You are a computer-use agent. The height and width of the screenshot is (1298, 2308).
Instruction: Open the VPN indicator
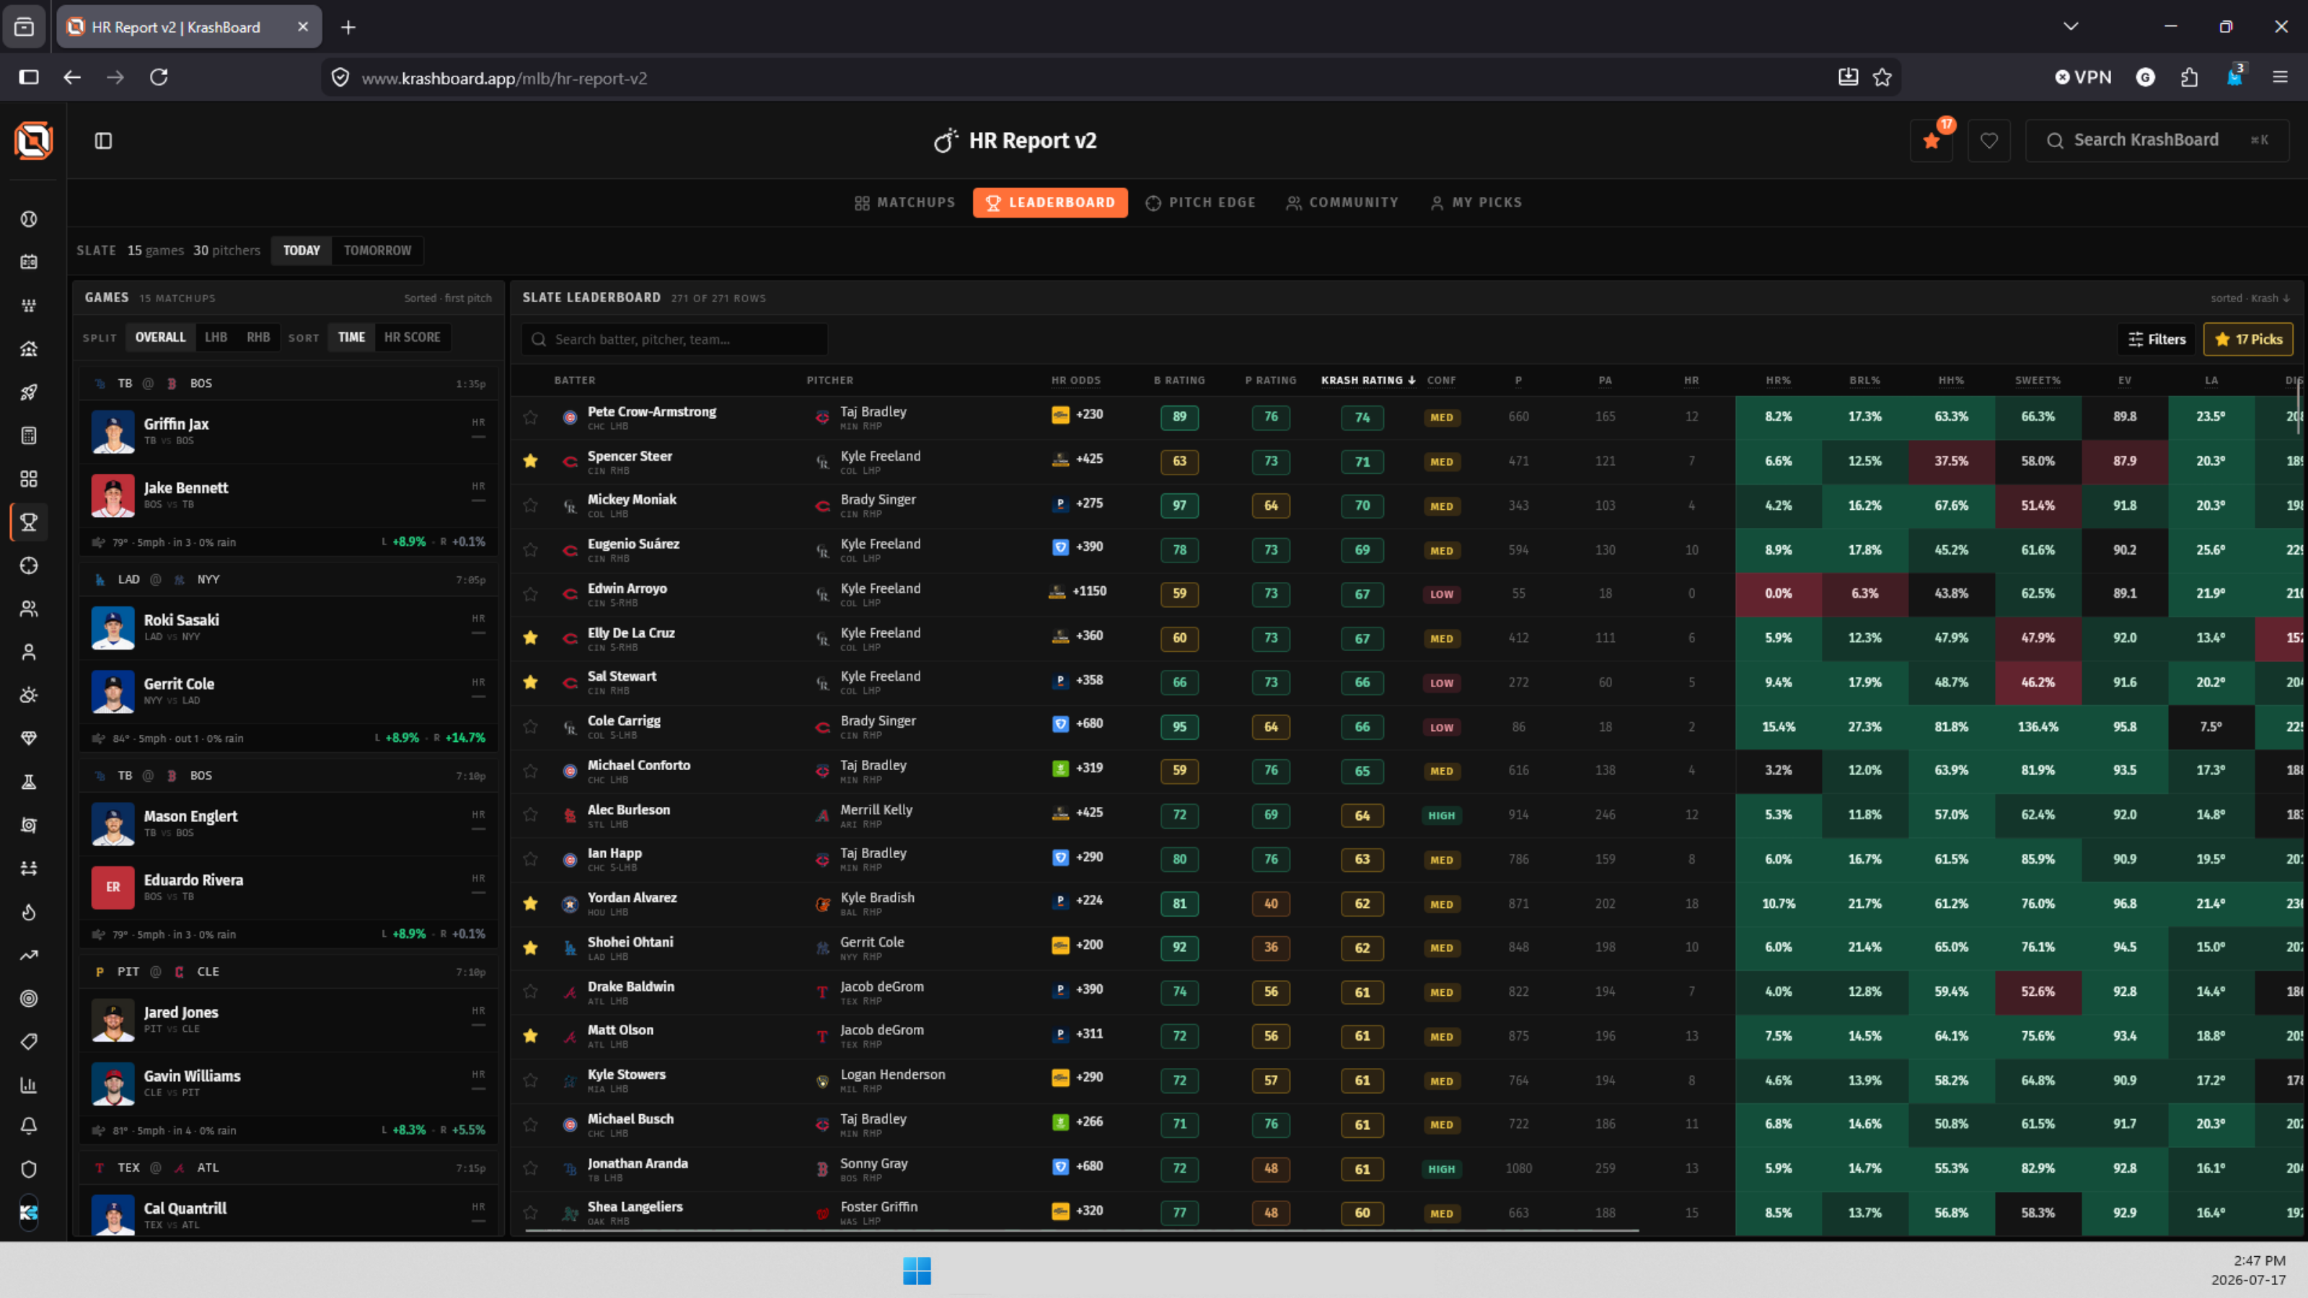[x=2084, y=77]
